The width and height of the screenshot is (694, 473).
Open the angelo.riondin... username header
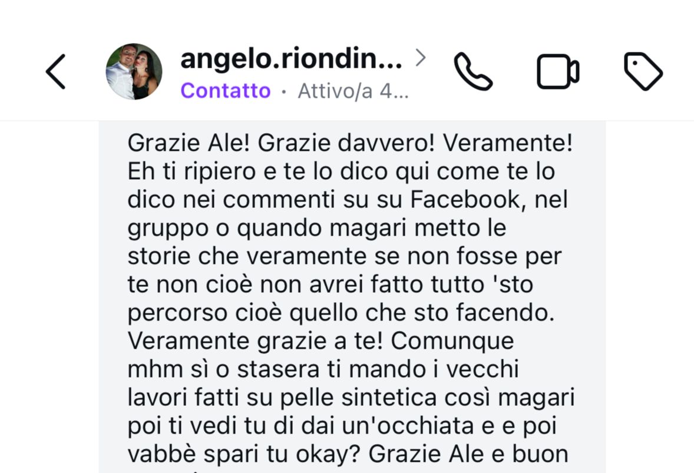(x=291, y=58)
